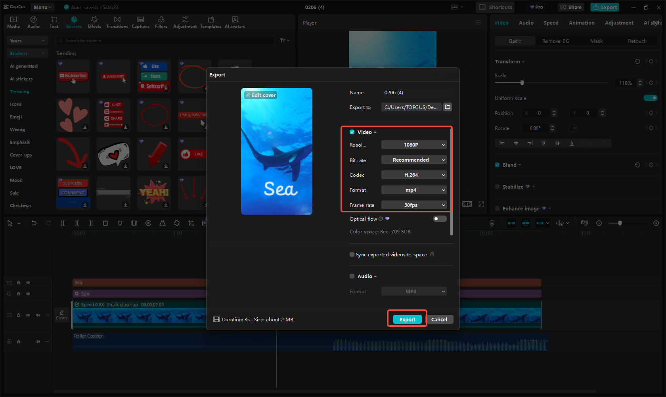Open the audio Format dropdown showing MP3
The height and width of the screenshot is (397, 666).
[x=414, y=291]
